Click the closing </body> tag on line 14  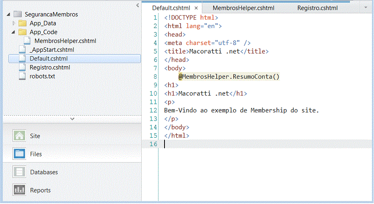tap(177, 127)
